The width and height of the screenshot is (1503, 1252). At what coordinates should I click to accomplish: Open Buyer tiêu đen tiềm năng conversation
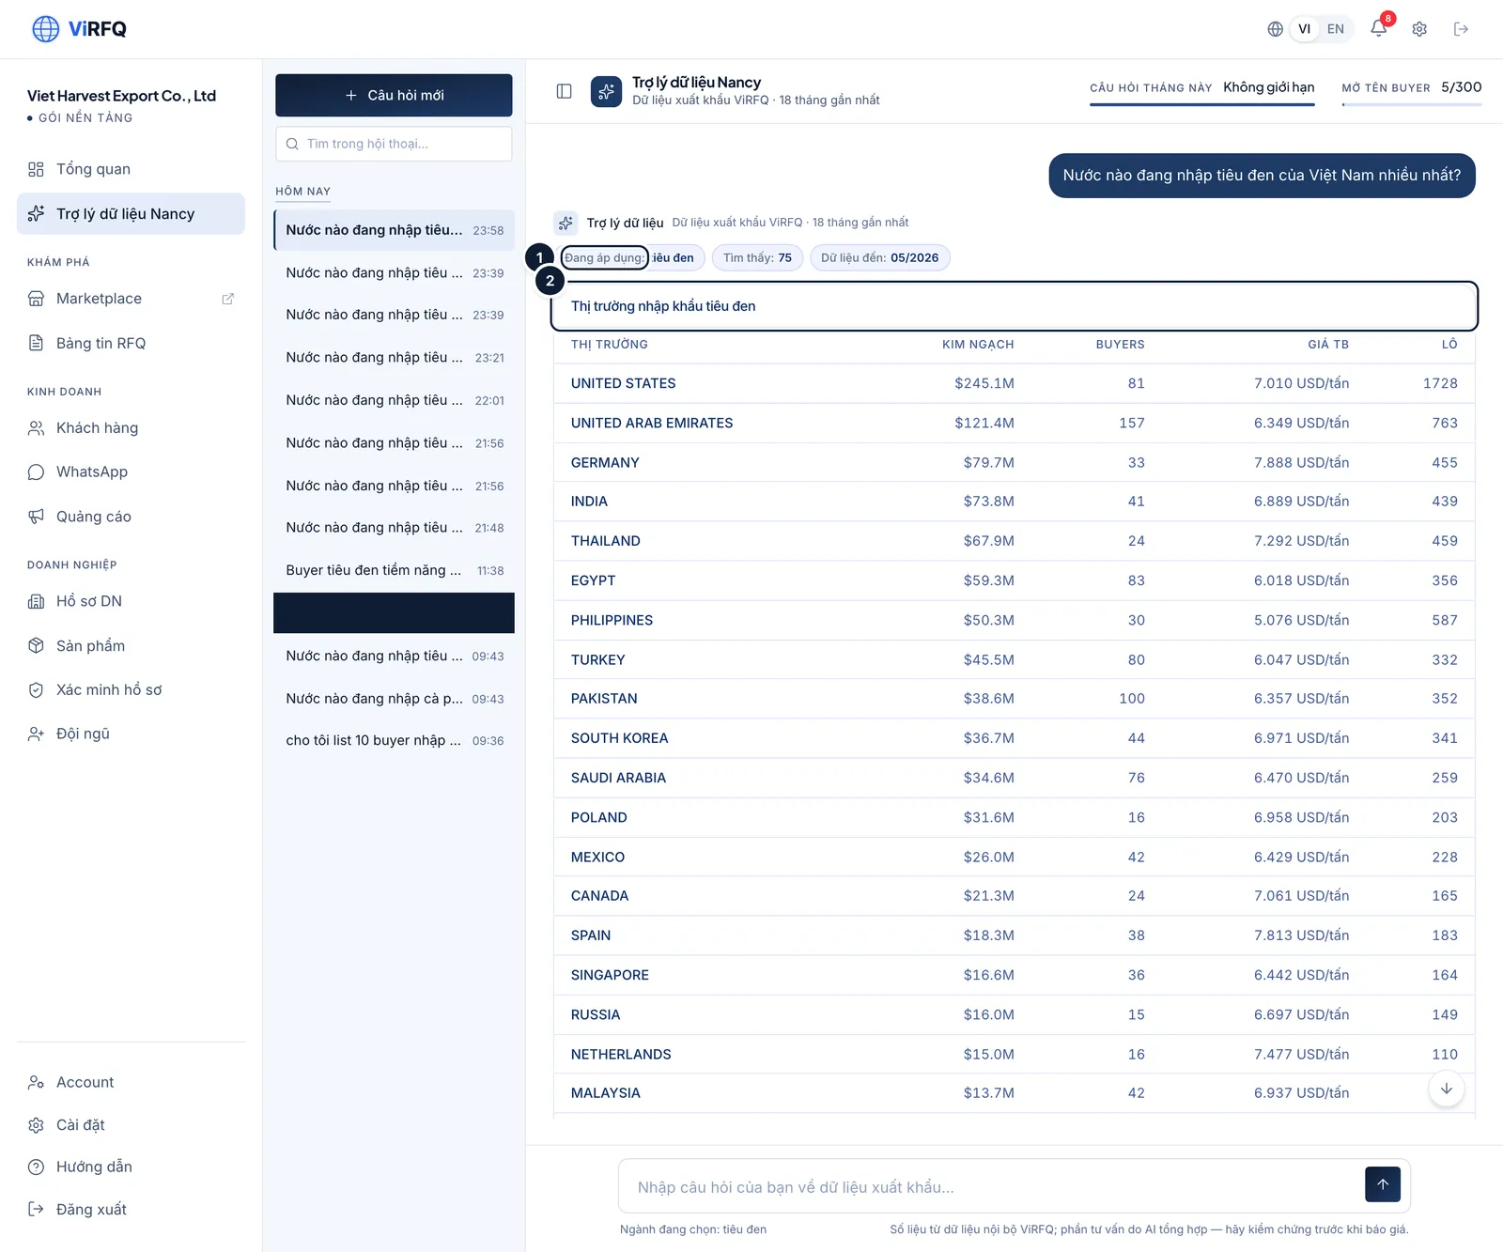tap(394, 570)
